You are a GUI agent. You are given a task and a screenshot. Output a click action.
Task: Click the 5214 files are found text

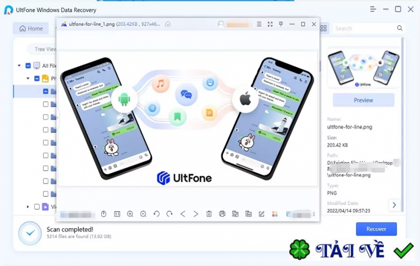[79, 237]
